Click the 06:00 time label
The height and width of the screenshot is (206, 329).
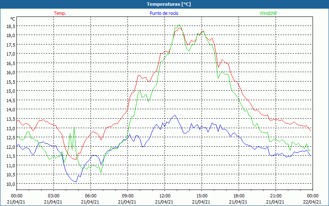tap(90, 196)
